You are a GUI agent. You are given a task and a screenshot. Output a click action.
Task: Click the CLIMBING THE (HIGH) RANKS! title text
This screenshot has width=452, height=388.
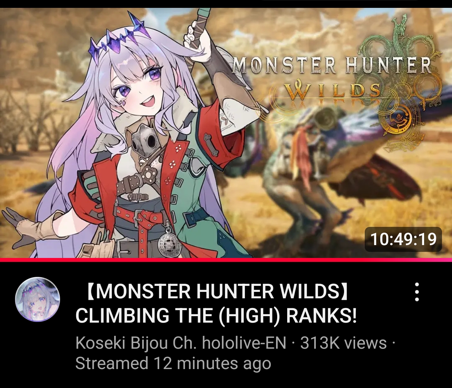click(216, 315)
